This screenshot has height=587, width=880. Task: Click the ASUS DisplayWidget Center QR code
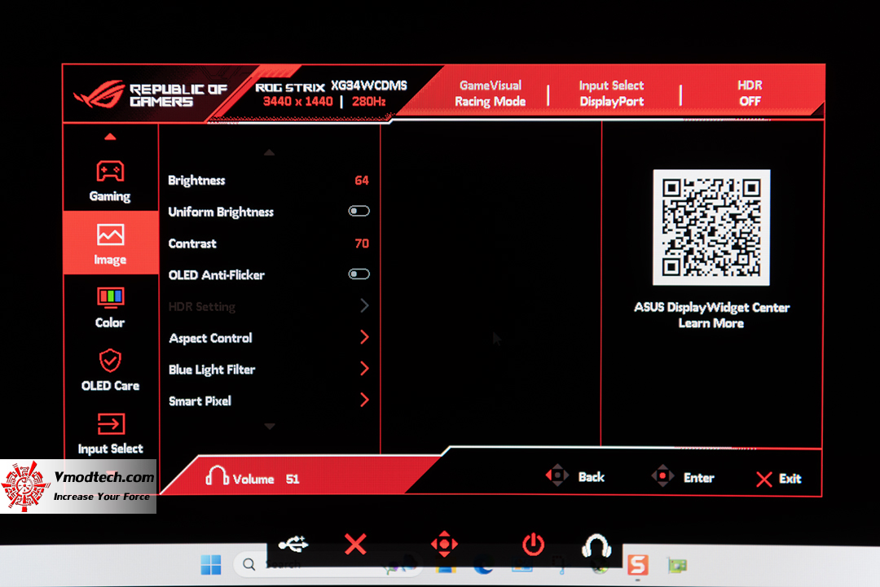click(x=711, y=227)
